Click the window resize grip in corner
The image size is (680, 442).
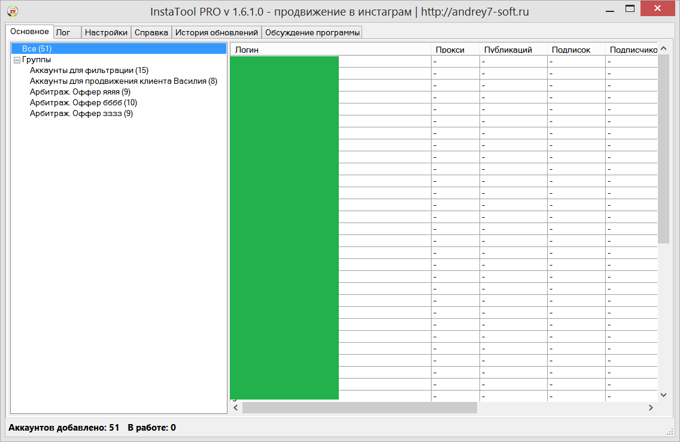[670, 432]
